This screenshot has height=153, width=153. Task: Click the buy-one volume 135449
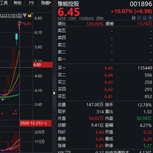click(x=145, y=68)
